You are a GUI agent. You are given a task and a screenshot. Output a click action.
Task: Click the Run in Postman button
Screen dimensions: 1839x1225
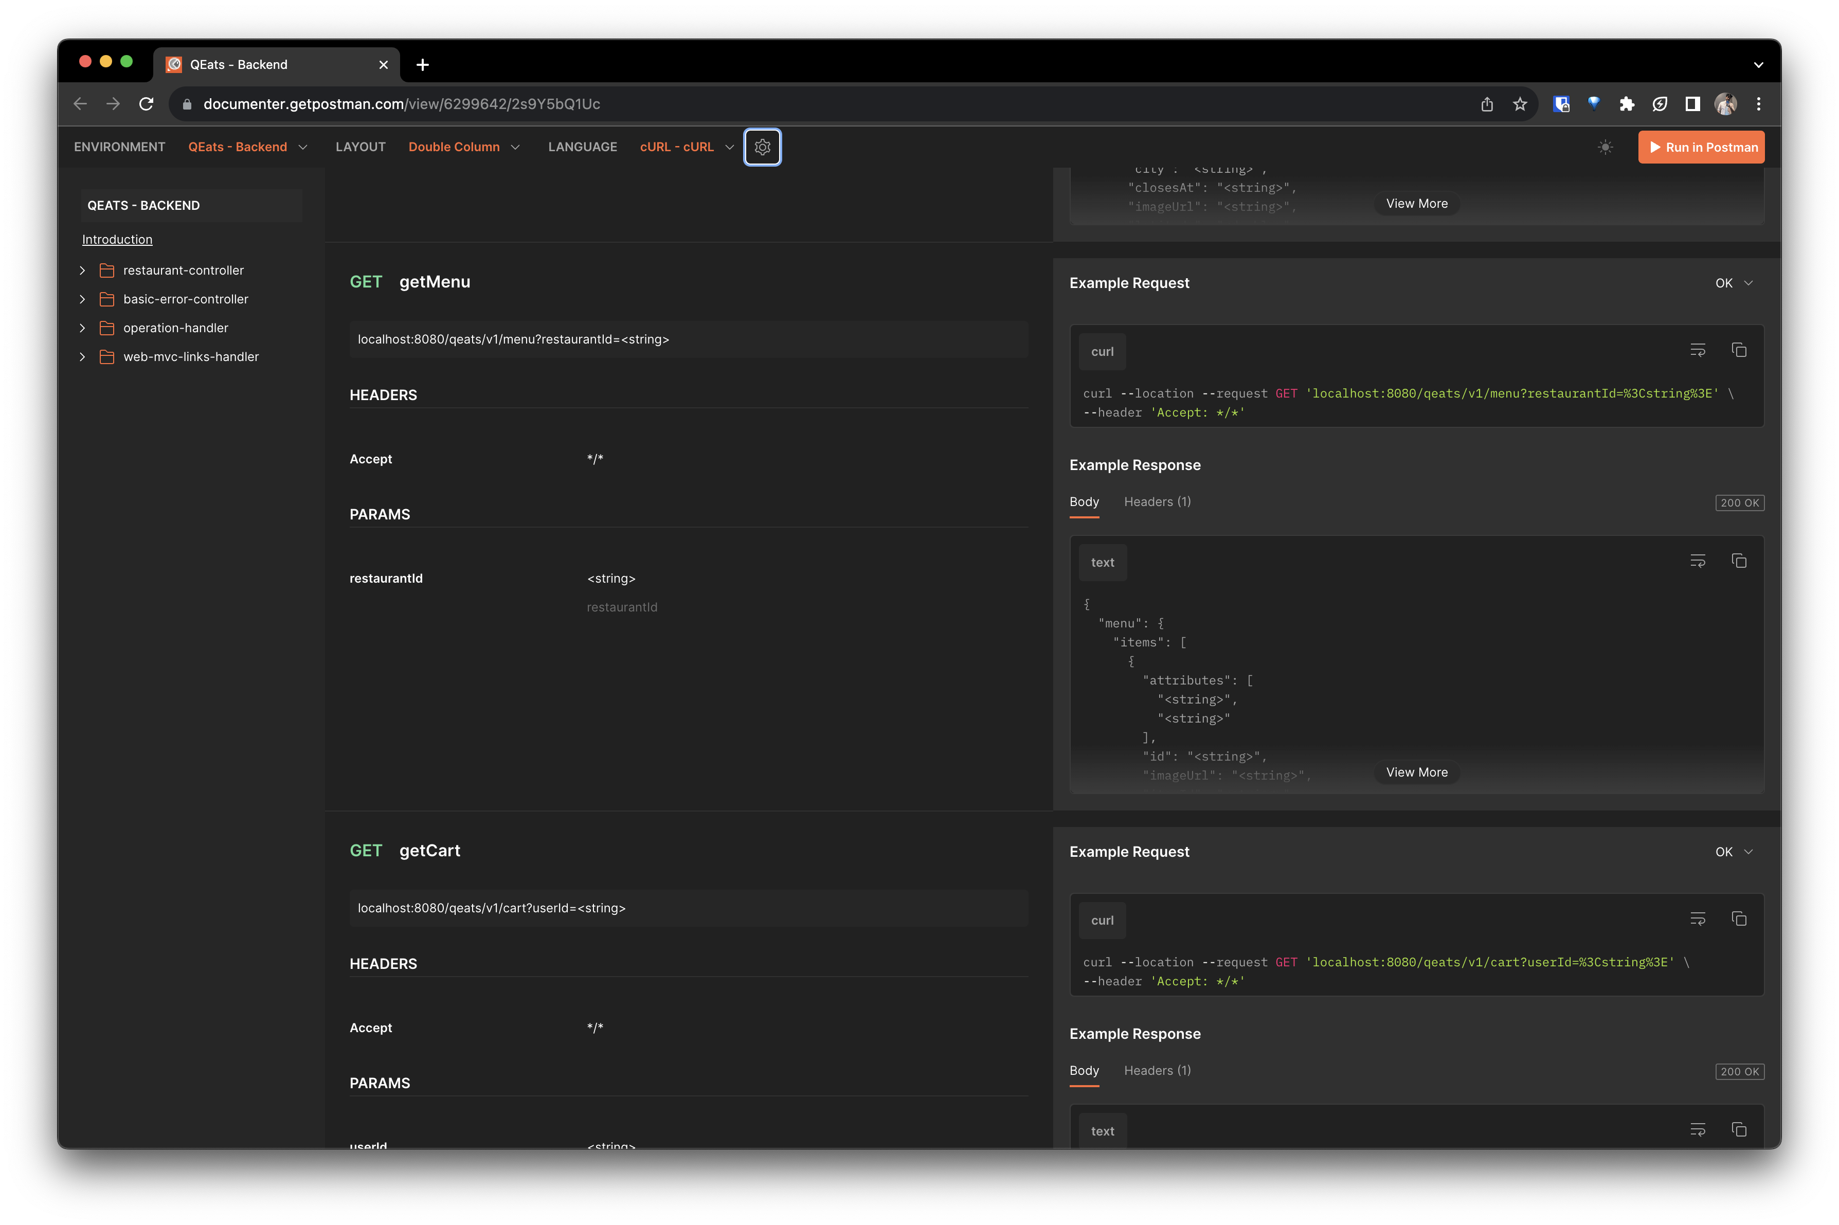click(x=1701, y=147)
